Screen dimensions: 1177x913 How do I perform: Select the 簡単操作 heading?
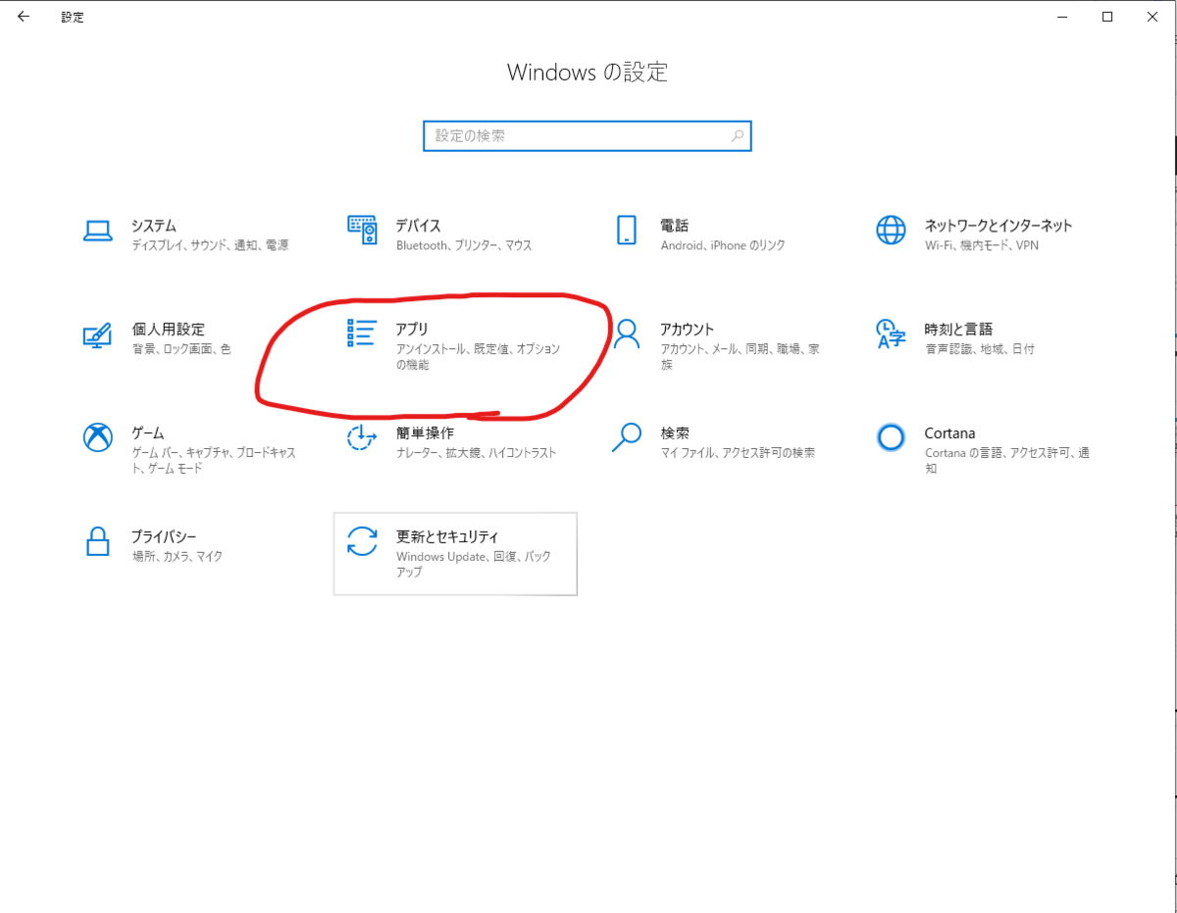(425, 432)
